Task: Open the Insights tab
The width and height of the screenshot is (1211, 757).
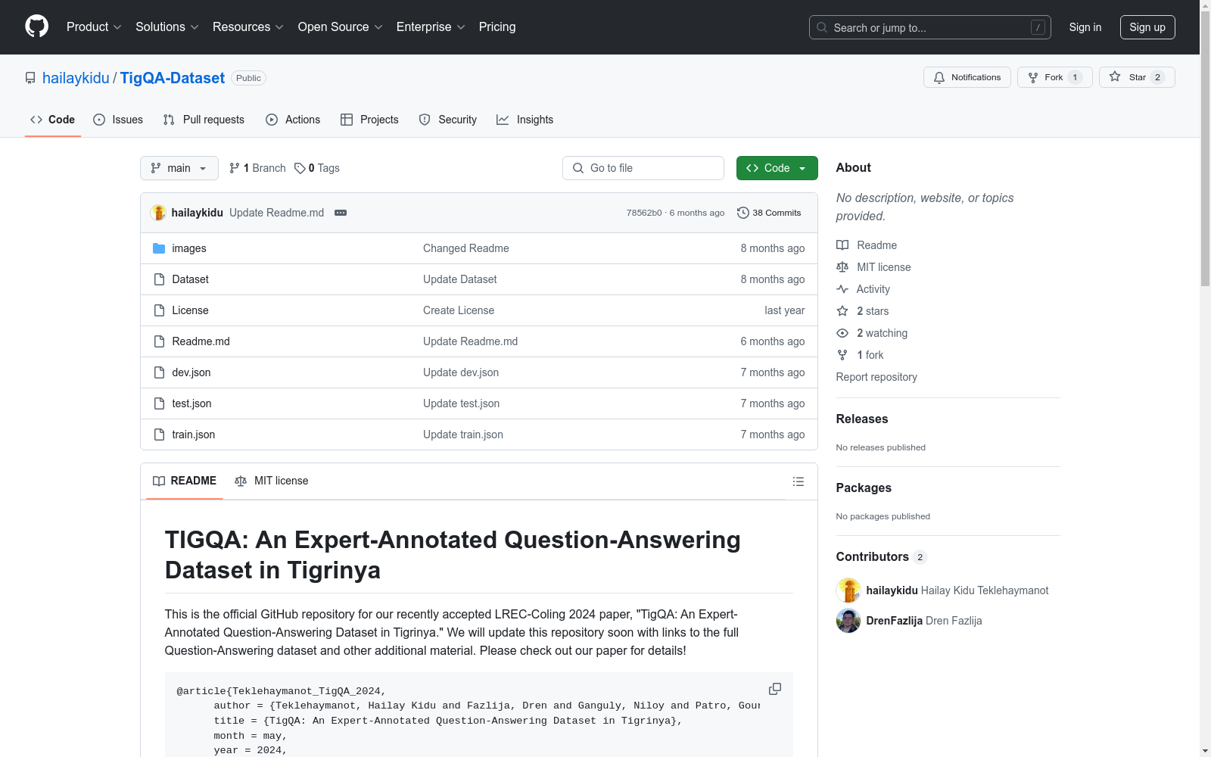Action: pyautogui.click(x=525, y=120)
